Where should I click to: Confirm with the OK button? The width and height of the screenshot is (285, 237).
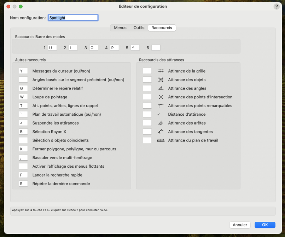[264, 225]
